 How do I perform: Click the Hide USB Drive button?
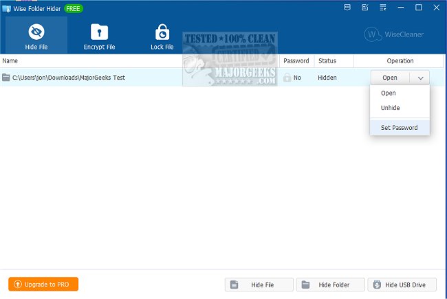(x=402, y=285)
